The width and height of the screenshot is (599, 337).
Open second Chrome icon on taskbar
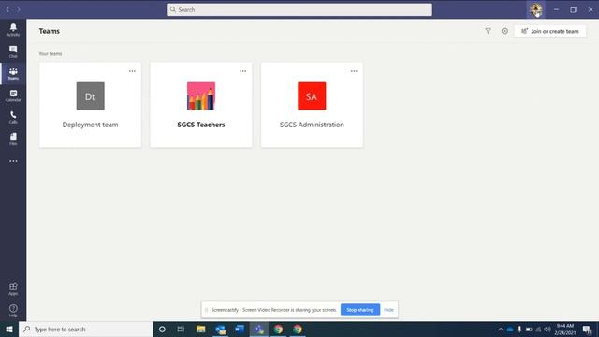pyautogui.click(x=298, y=329)
